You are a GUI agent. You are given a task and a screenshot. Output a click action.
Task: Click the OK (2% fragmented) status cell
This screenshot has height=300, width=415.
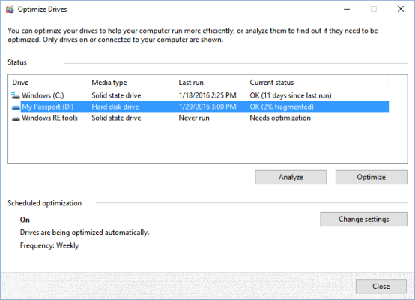(x=282, y=106)
